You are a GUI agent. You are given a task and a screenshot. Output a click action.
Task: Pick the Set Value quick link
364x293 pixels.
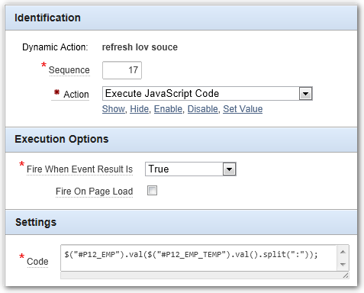coord(243,109)
